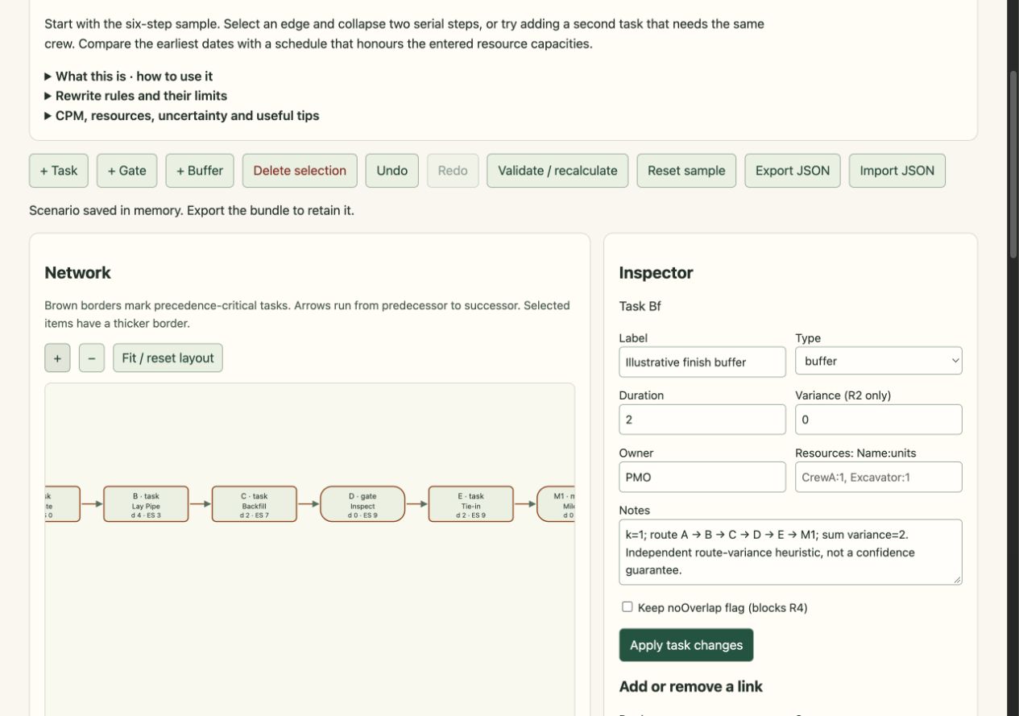The height and width of the screenshot is (716, 1019).
Task: Click Export JSON button
Action: coord(793,171)
